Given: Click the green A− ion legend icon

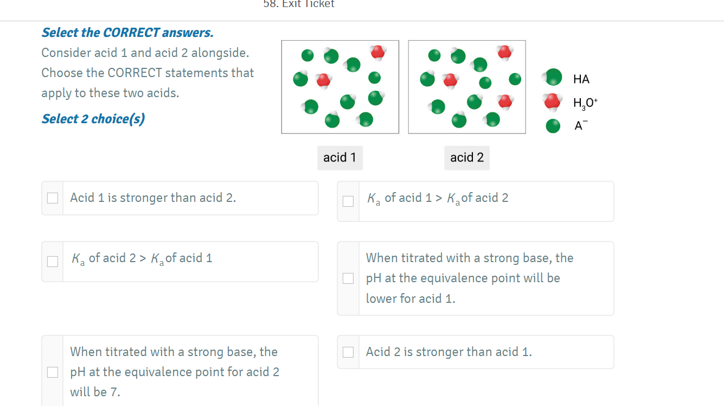Looking at the screenshot, I should [553, 126].
